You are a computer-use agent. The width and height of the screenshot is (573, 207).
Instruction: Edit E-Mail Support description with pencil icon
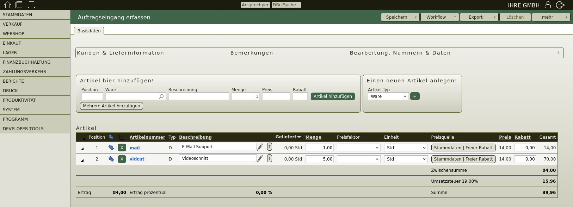(260, 147)
